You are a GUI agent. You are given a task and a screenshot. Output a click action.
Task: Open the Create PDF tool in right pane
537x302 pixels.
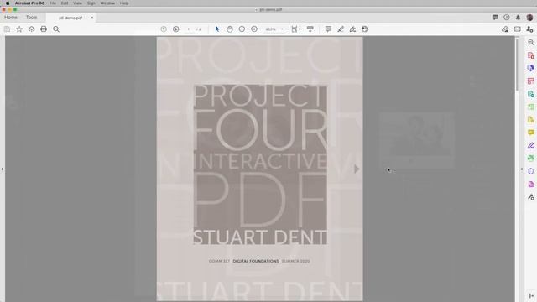point(531,55)
